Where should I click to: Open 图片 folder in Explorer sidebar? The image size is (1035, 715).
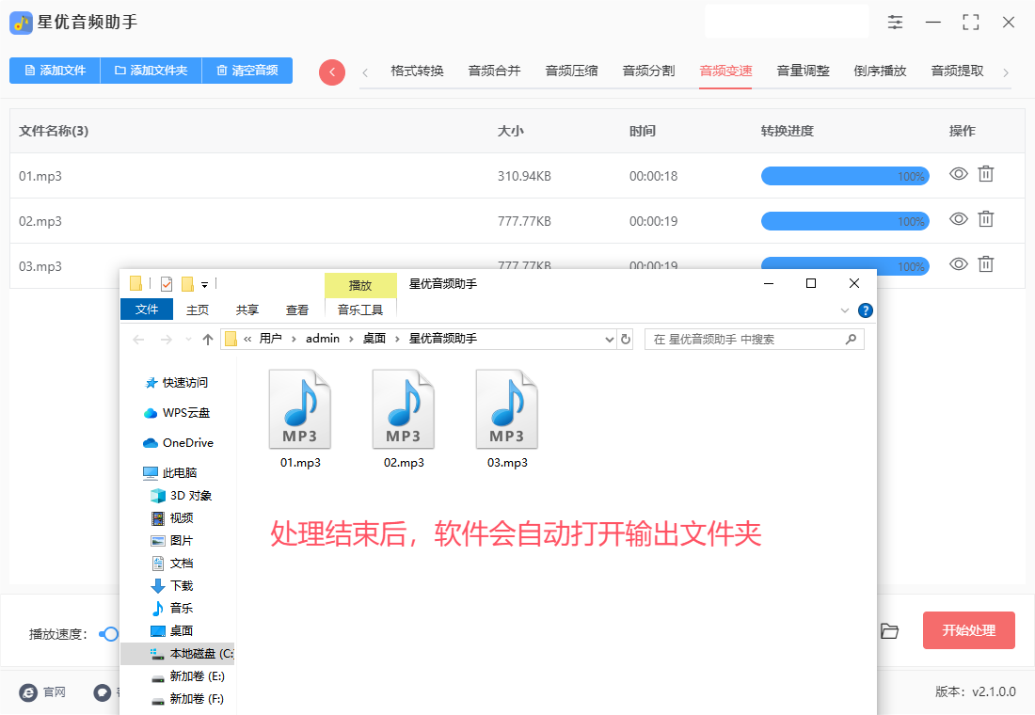point(172,540)
